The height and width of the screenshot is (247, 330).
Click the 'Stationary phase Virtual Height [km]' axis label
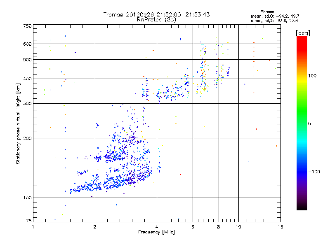[x=18, y=123]
